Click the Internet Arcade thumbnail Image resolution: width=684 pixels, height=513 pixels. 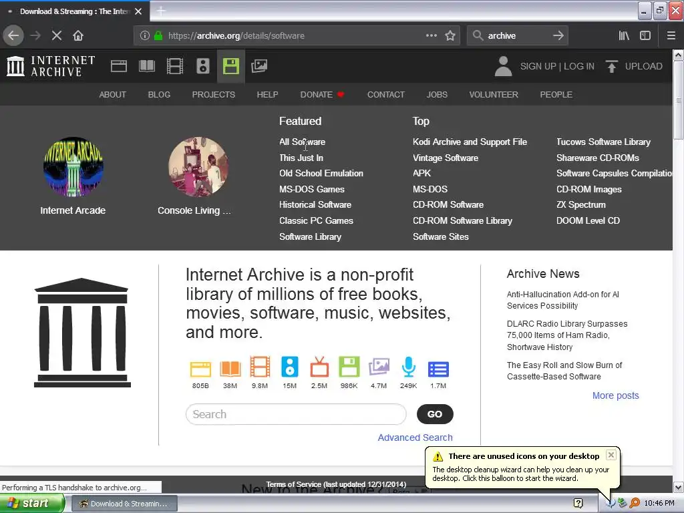[x=73, y=167]
